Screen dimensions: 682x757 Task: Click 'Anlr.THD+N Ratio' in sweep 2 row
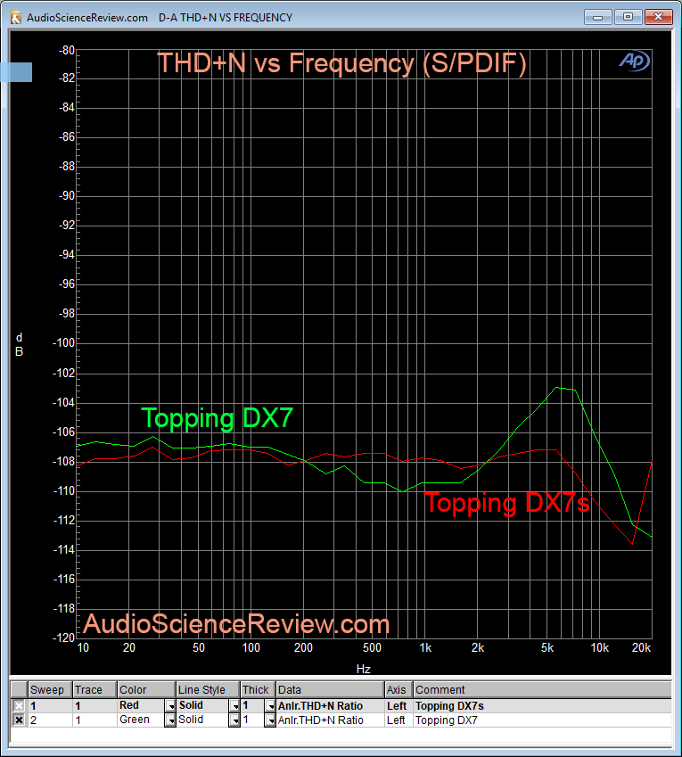coord(330,720)
